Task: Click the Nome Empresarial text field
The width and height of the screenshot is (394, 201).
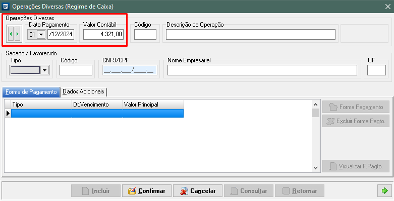Action: (x=262, y=70)
